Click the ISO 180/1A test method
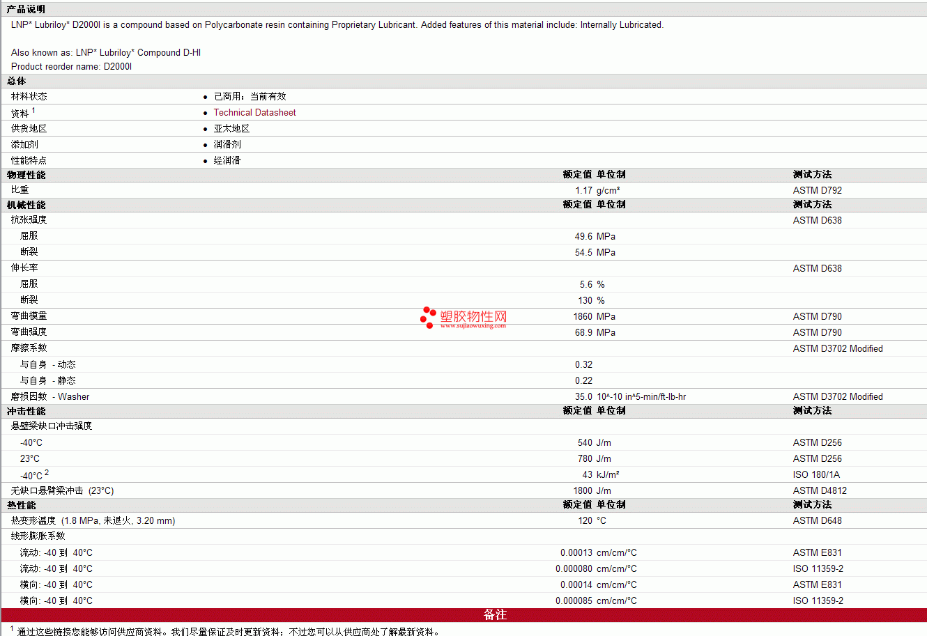 tap(816, 474)
